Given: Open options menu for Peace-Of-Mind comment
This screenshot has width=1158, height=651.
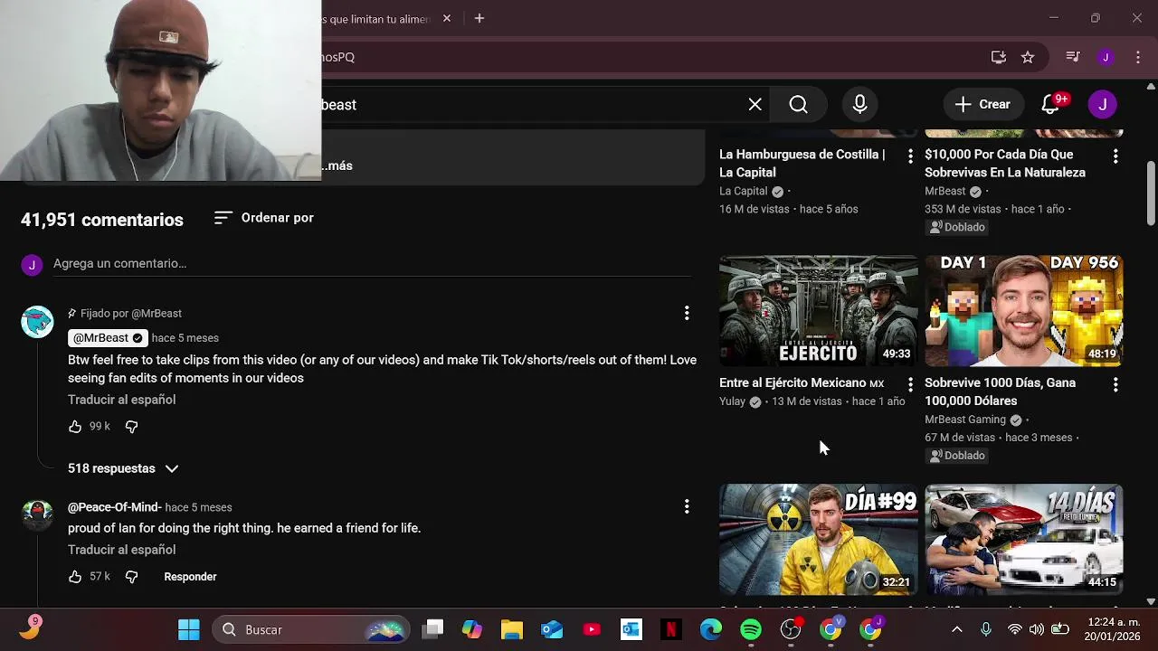Looking at the screenshot, I should coord(687,506).
